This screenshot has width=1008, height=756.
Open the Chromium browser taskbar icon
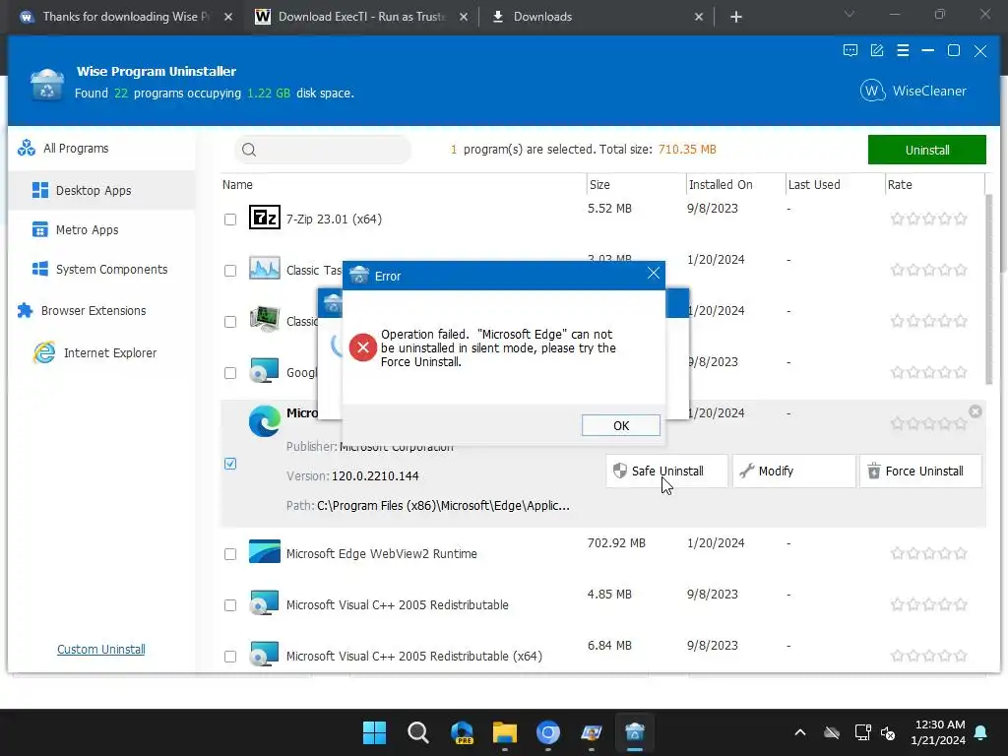547,732
